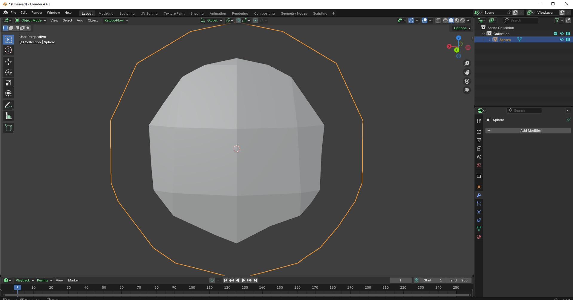Switch to rendered viewport shading
The image size is (573, 300).
point(462,20)
